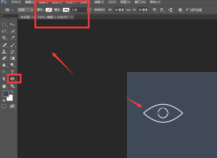The height and width of the screenshot is (158, 217).
Task: Pick the Crop tool
Action: [x=4, y=38]
